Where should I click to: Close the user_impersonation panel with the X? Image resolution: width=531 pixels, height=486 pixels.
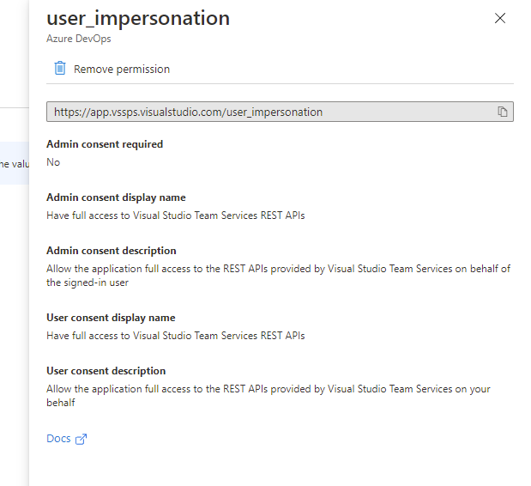click(x=500, y=18)
